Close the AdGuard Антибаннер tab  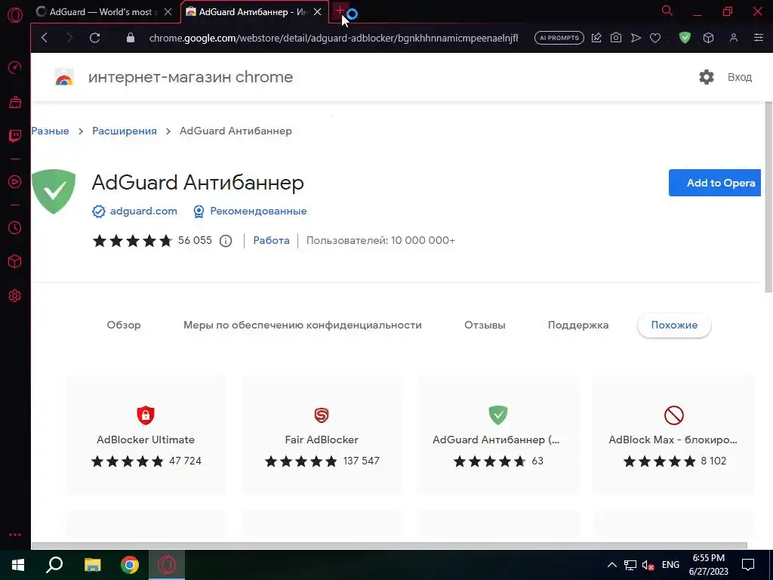point(318,12)
